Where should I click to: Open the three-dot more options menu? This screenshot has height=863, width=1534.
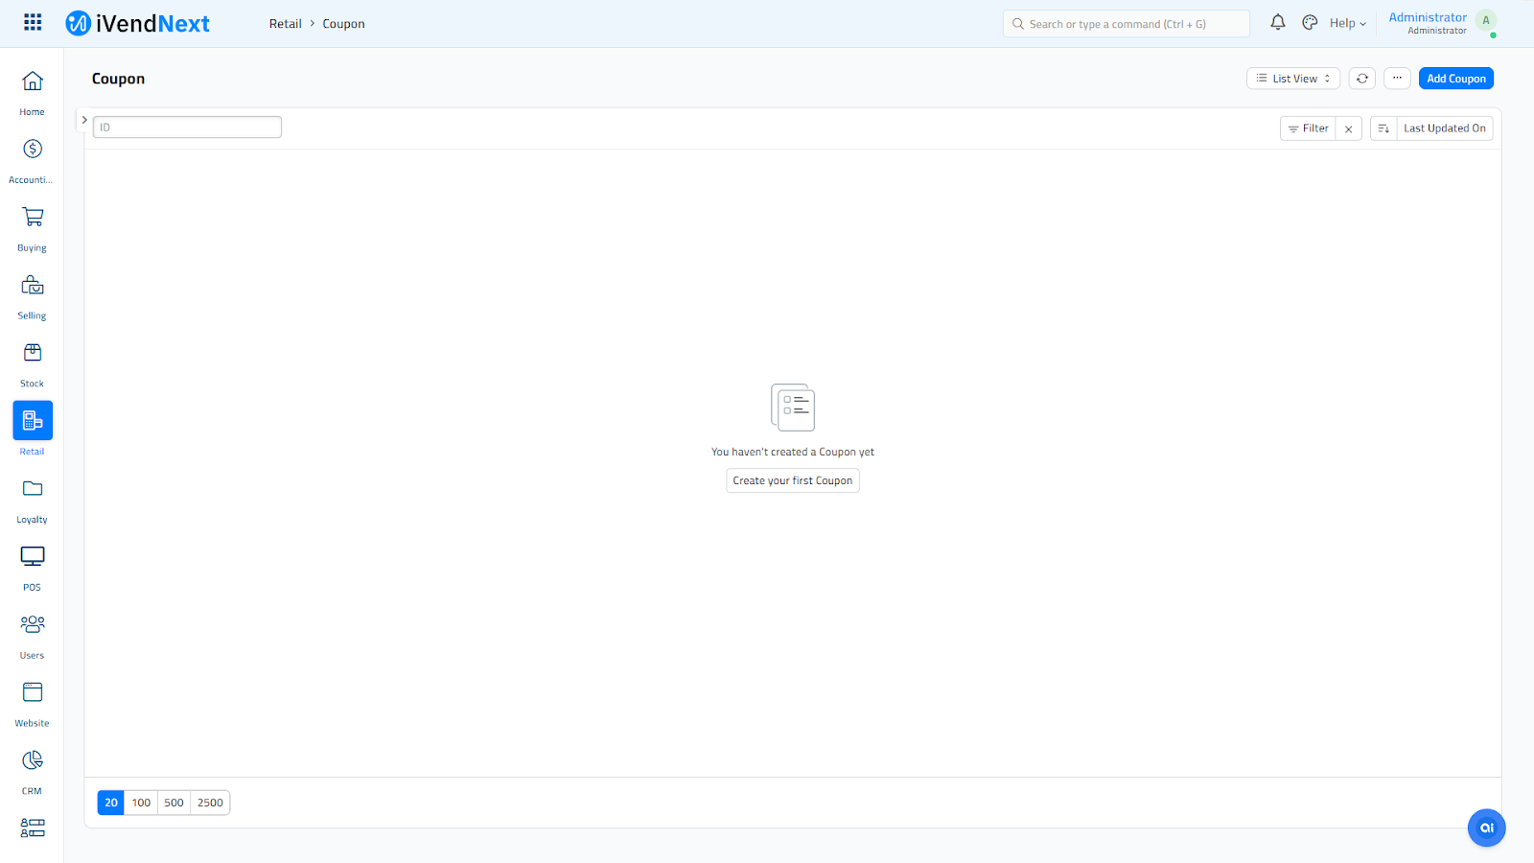(1397, 79)
